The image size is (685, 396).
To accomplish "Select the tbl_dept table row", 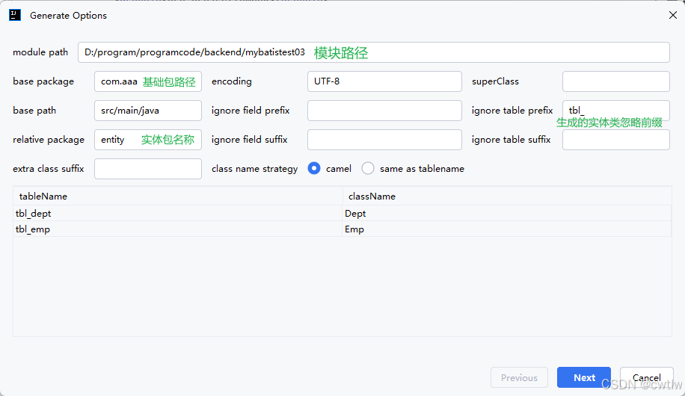I will 342,214.
